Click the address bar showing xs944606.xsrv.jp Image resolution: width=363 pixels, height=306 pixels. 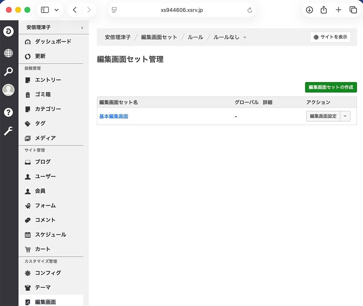tap(181, 9)
